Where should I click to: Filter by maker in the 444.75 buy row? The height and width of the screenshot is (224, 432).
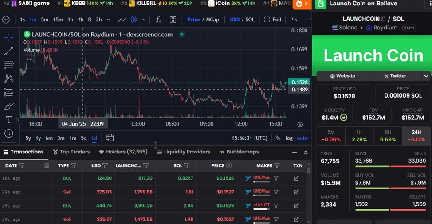click(276, 205)
